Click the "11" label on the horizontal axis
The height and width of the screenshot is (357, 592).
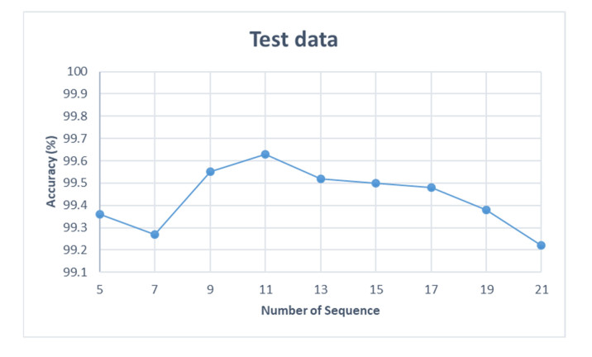pyautogui.click(x=265, y=289)
